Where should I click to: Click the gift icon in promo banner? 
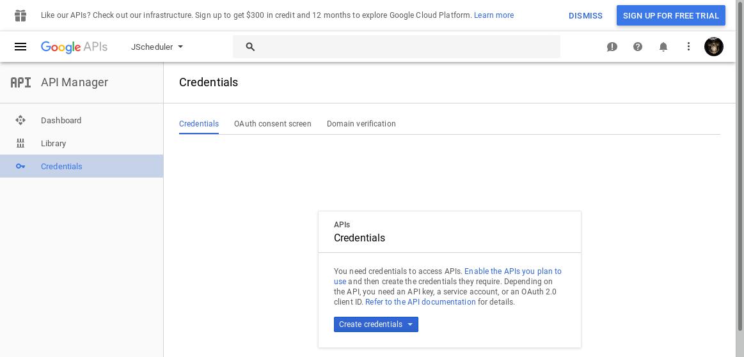click(x=20, y=15)
